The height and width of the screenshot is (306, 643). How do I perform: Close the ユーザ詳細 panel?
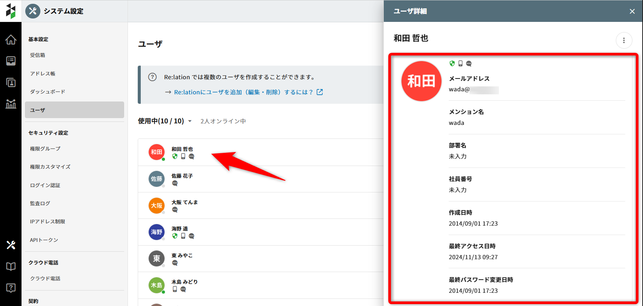coord(632,11)
